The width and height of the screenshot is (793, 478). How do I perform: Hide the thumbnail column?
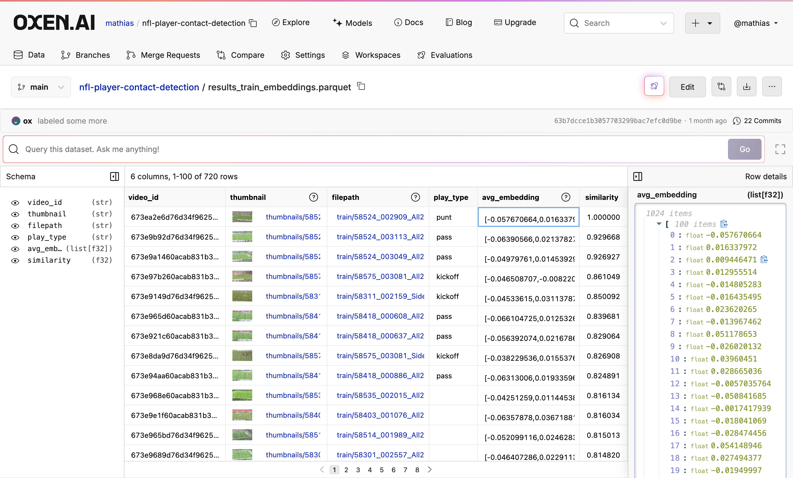(15, 214)
